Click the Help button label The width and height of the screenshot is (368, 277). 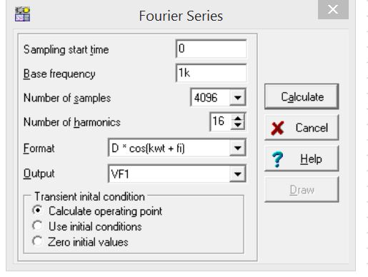311,159
